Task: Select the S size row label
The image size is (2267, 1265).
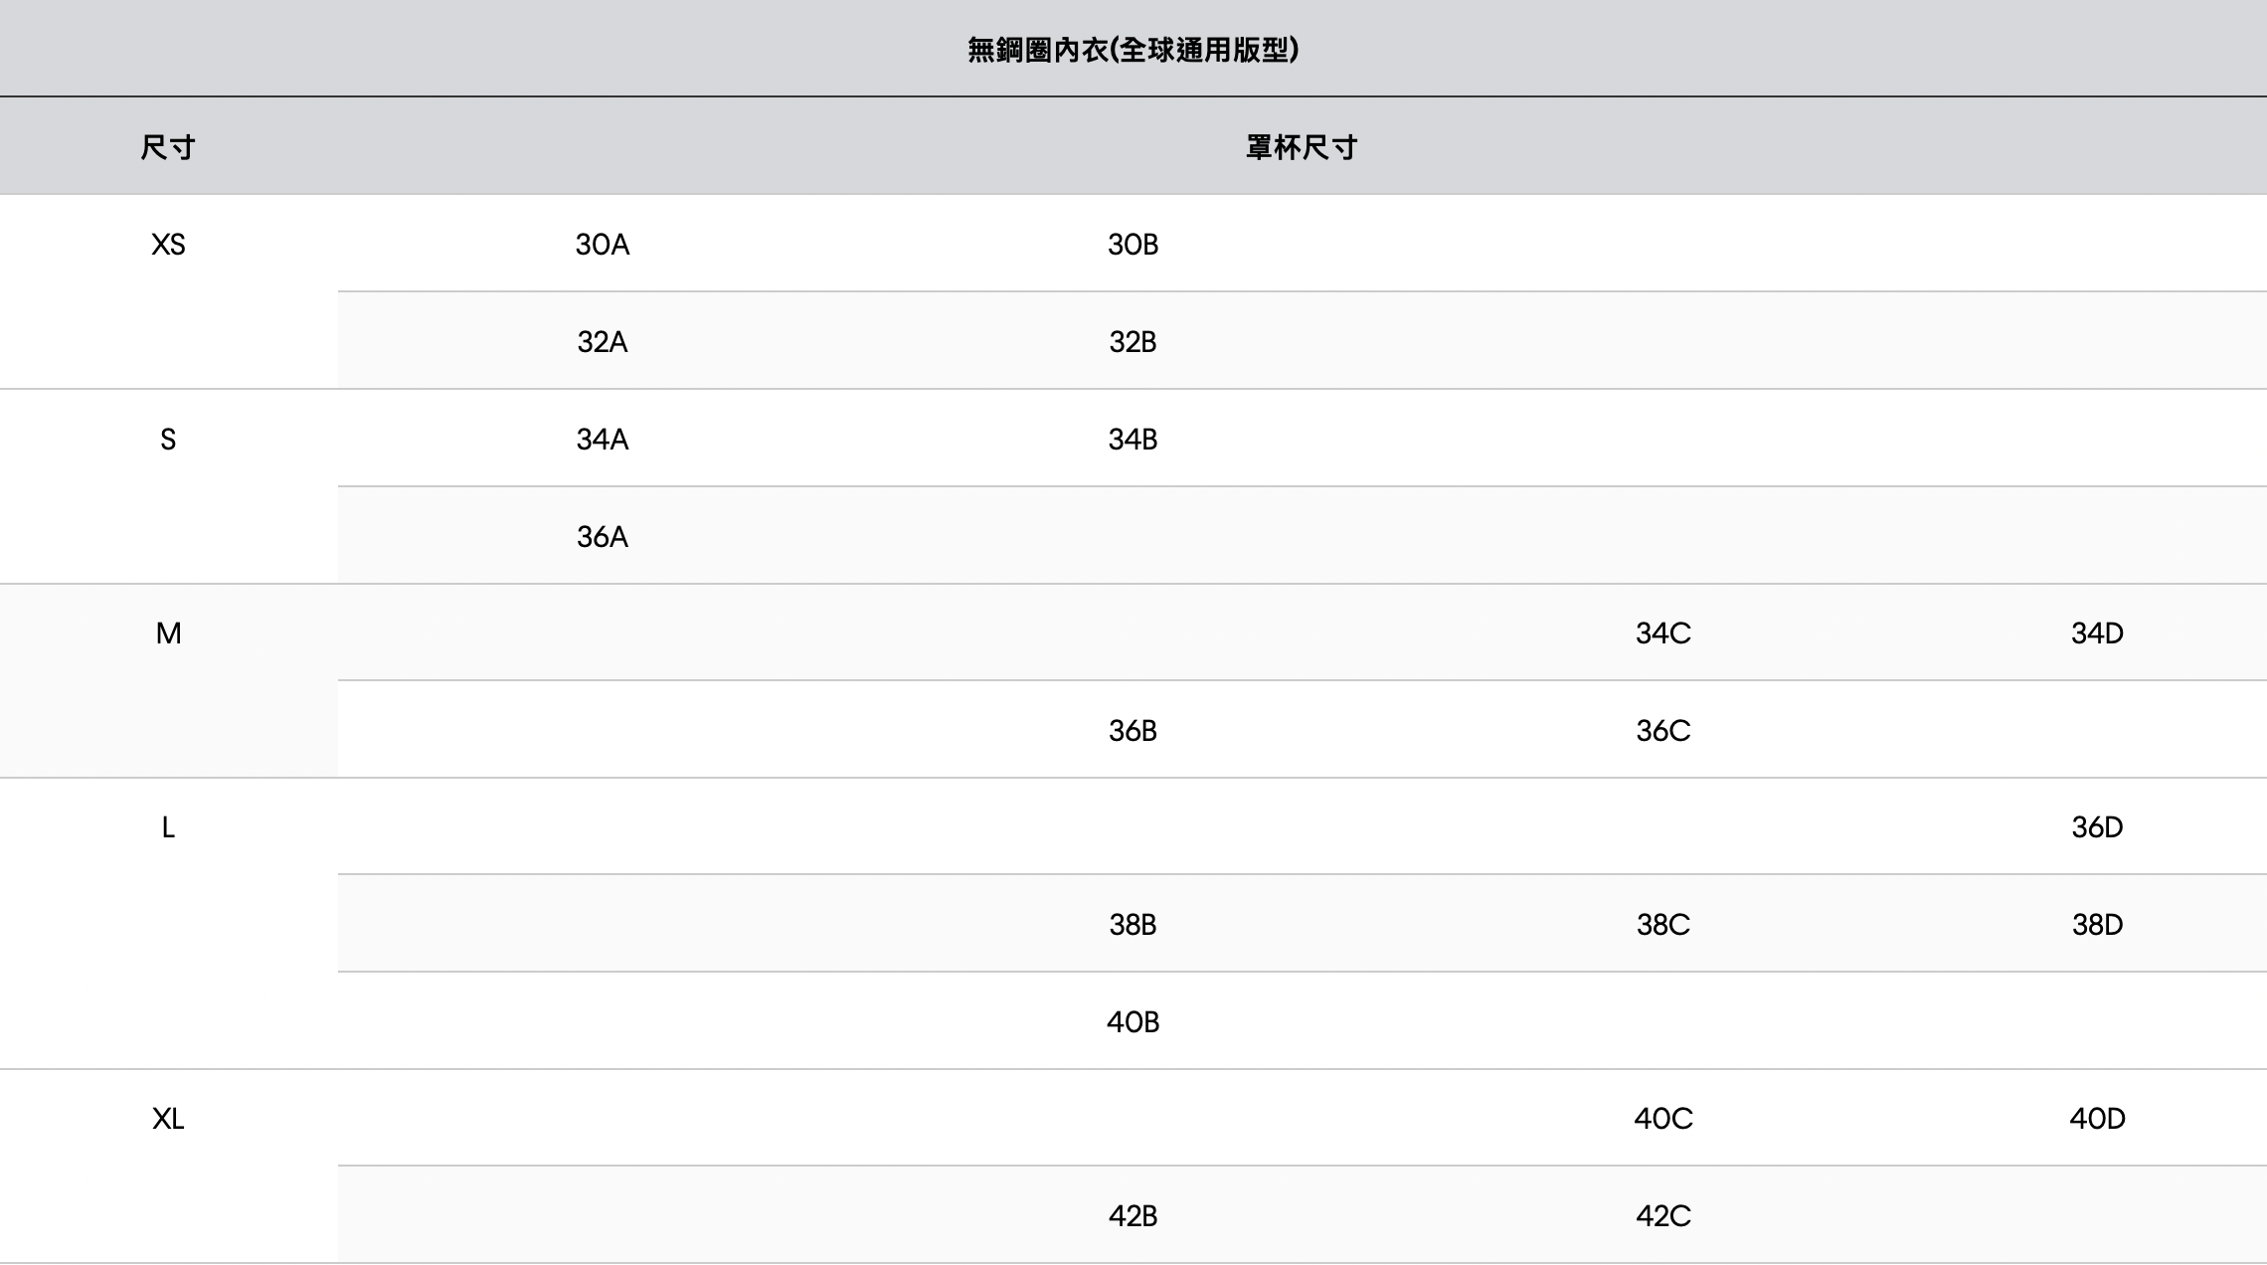Action: click(168, 440)
